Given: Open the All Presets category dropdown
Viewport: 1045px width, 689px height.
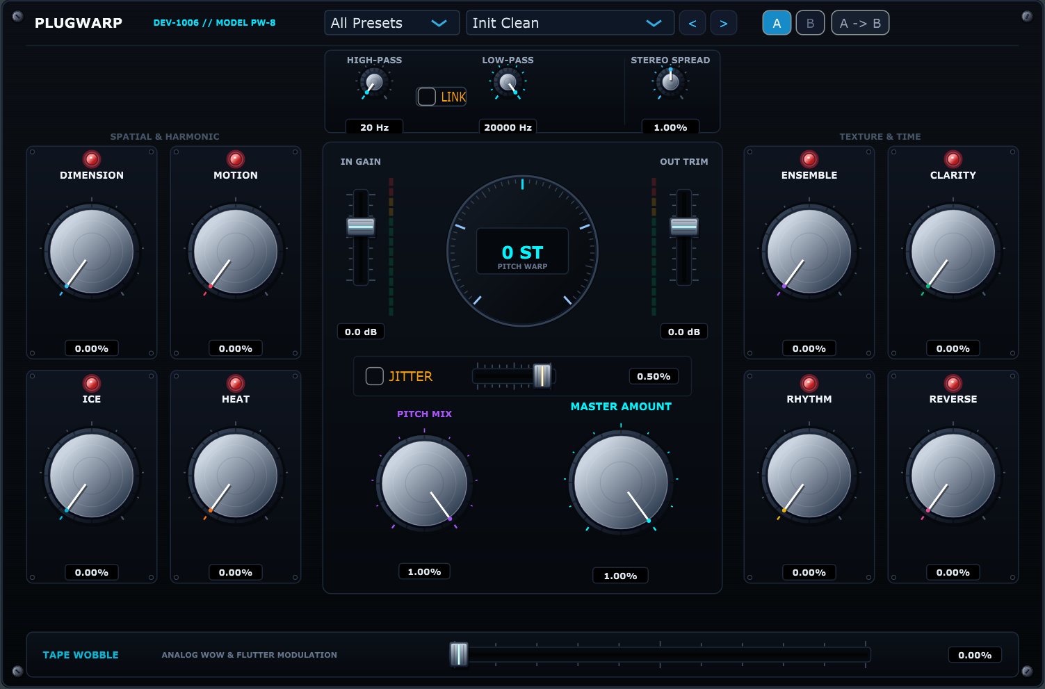Looking at the screenshot, I should coord(392,23).
